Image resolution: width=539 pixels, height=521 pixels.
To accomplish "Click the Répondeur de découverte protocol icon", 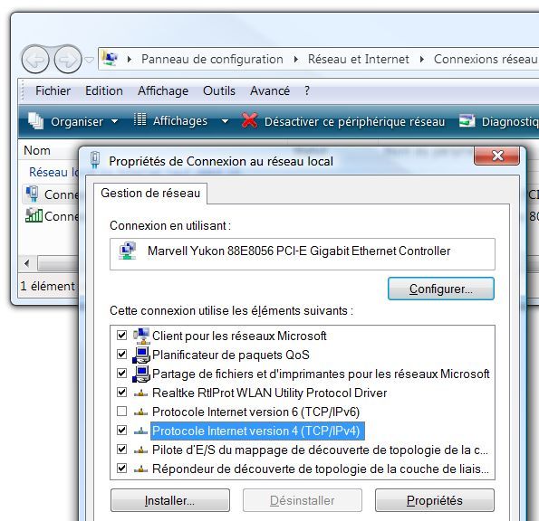I will click(140, 469).
